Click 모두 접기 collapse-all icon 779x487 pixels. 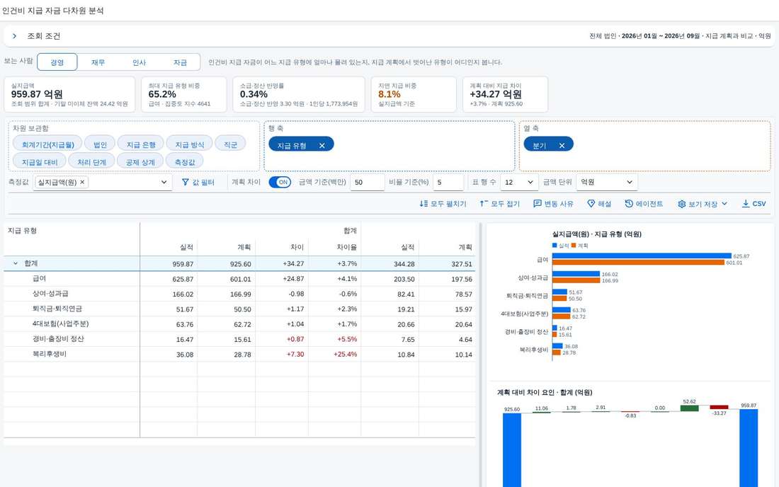(x=484, y=204)
